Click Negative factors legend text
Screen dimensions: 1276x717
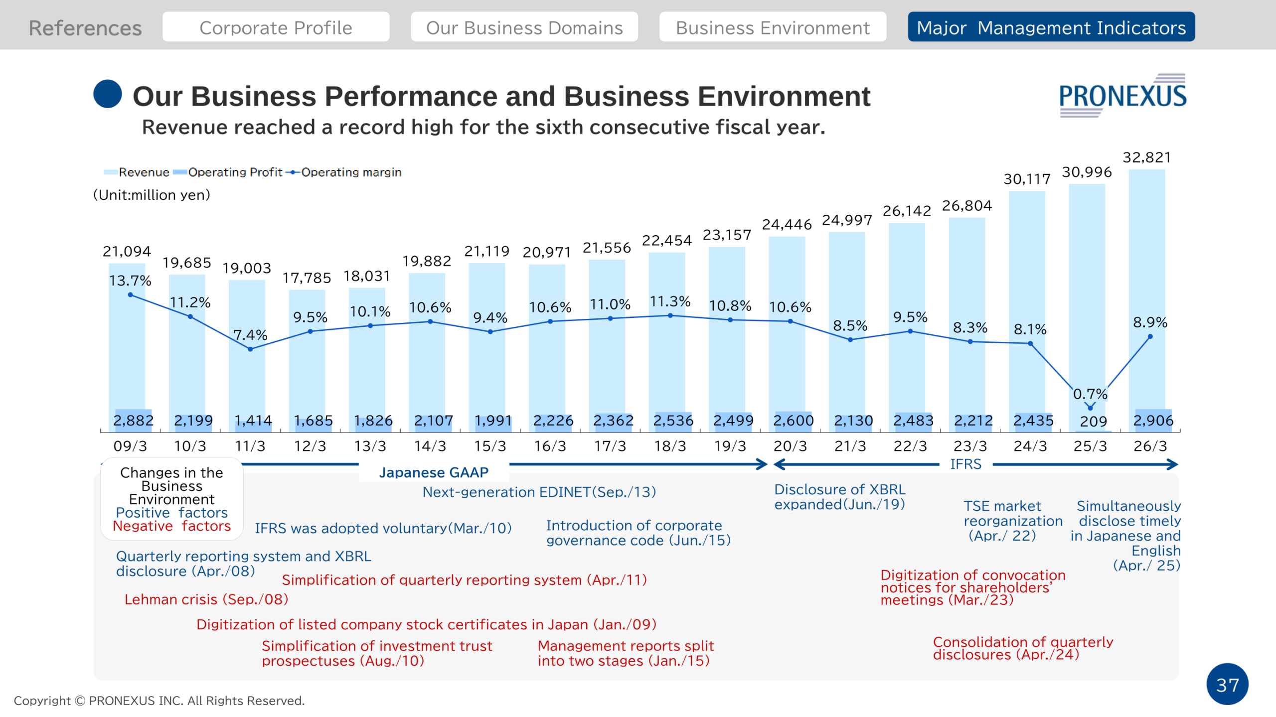click(x=171, y=526)
